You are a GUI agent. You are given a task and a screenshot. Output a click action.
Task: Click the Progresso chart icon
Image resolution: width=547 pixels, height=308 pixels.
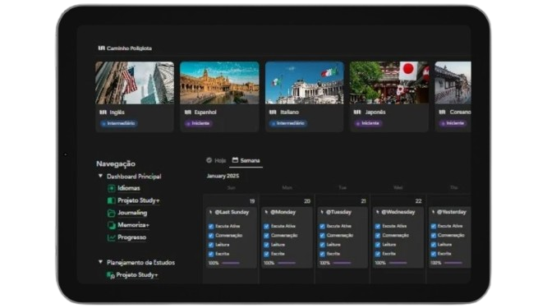click(111, 237)
